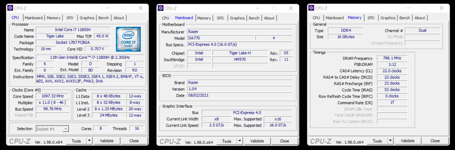
Task: Click CPU-Z app icon in Mainboard window title
Action: tap(161, 8)
